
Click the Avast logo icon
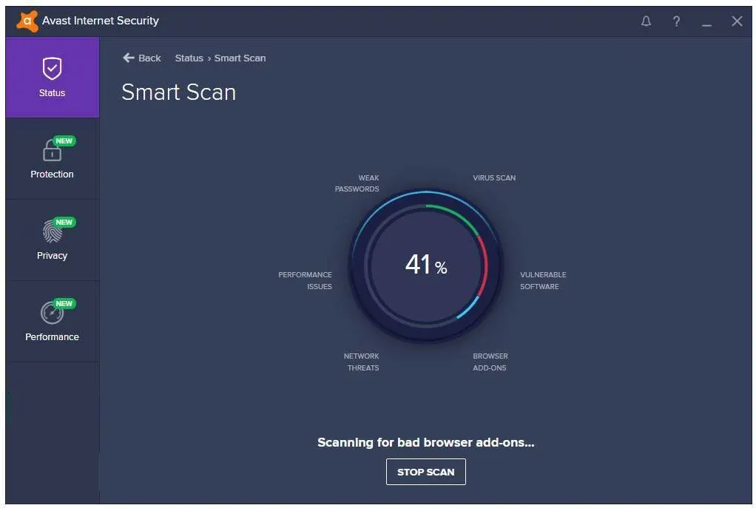27,21
